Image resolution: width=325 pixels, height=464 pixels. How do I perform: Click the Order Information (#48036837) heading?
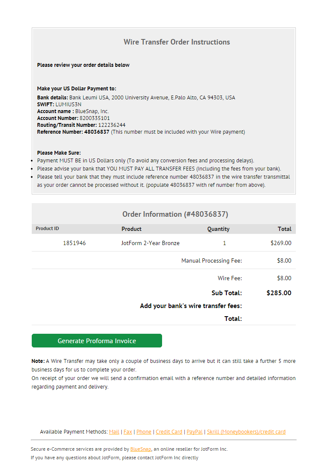coord(175,214)
